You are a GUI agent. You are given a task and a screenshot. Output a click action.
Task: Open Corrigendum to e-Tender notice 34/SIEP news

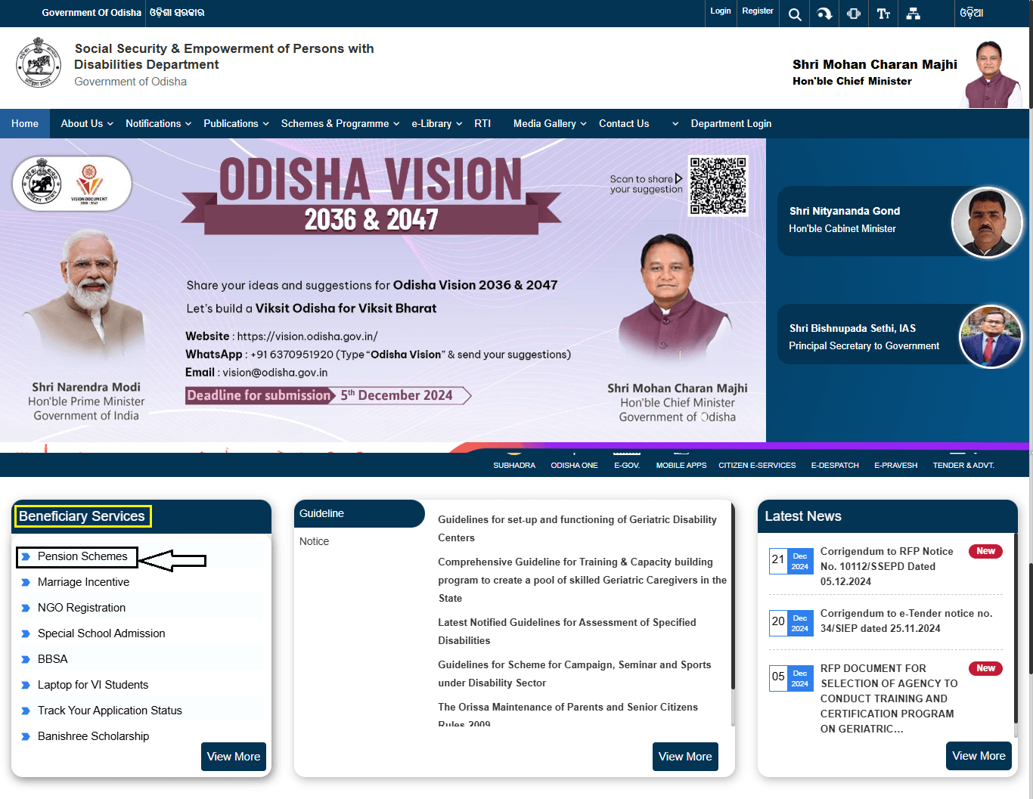(x=906, y=621)
